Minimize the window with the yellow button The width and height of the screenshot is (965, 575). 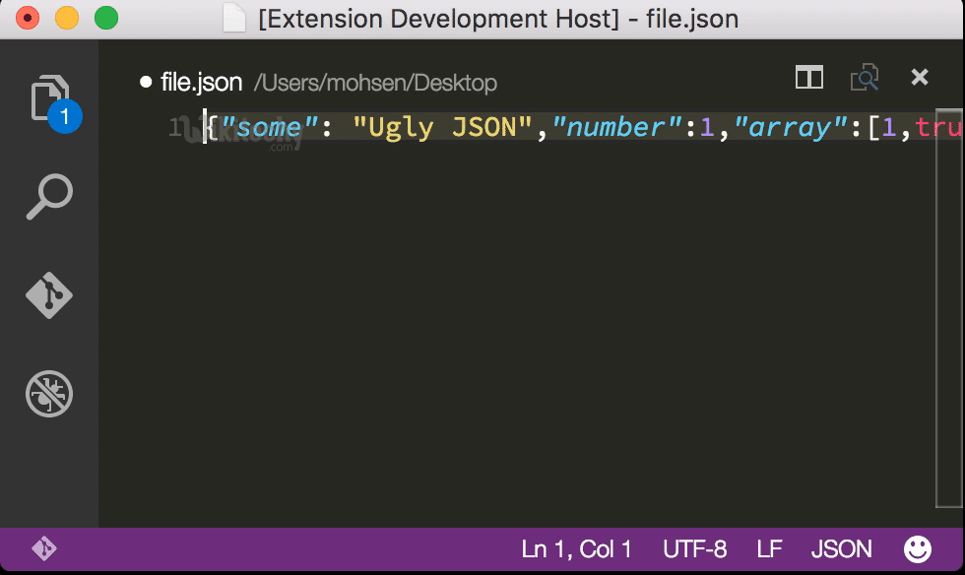[x=67, y=18]
